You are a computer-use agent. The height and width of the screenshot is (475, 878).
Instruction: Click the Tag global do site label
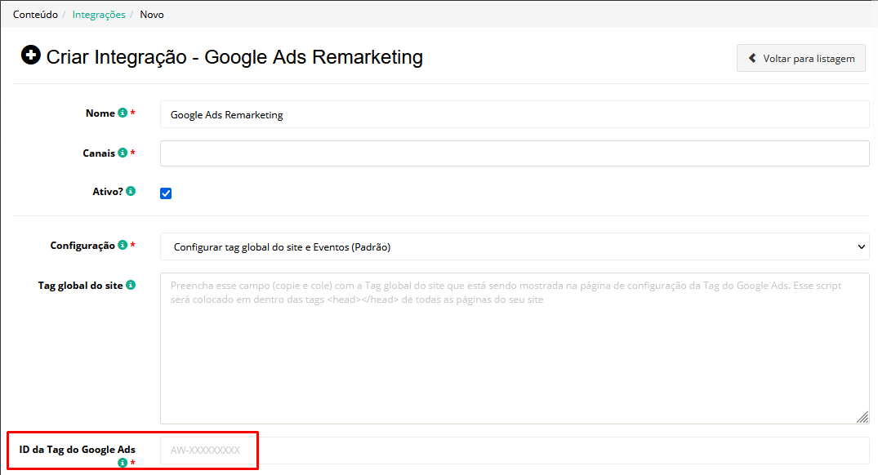tap(80, 286)
